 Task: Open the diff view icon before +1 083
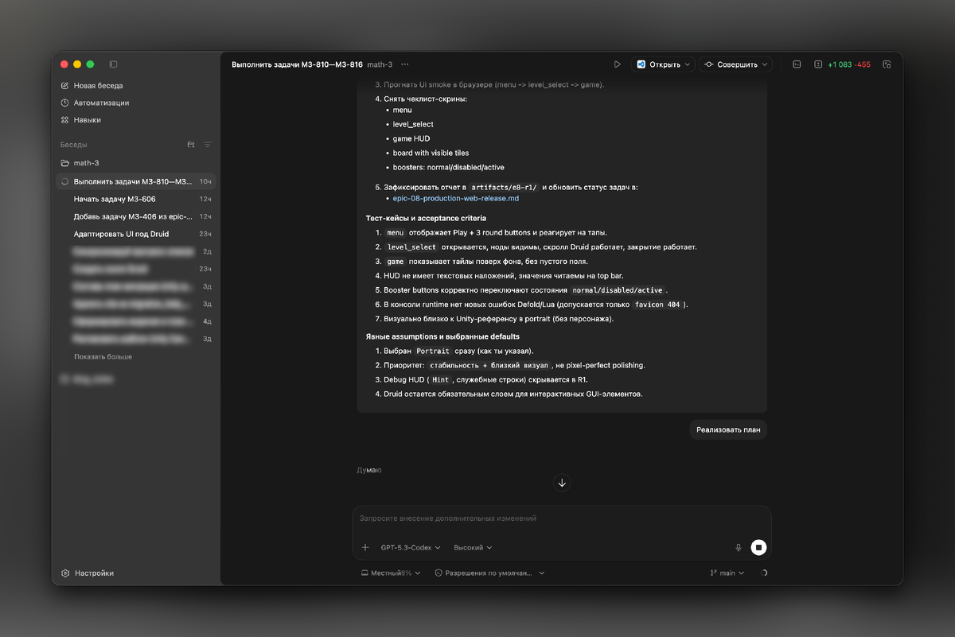[x=817, y=64]
